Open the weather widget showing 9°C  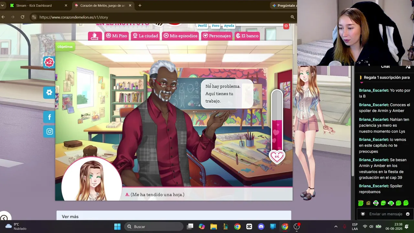tap(16, 227)
